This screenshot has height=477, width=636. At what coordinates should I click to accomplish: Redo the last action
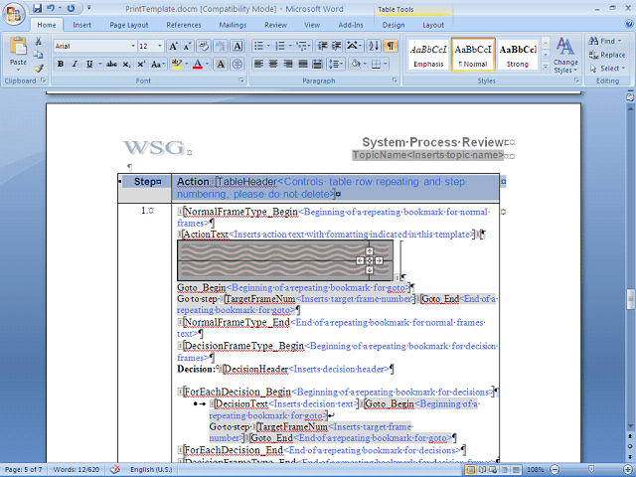point(71,8)
